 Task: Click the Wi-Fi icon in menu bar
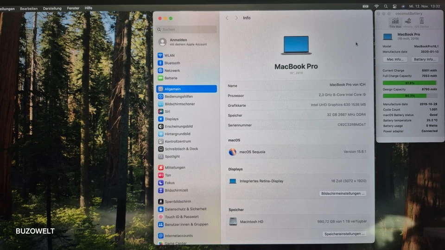click(x=376, y=6)
